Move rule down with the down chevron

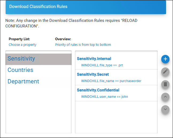pyautogui.click(x=165, y=109)
